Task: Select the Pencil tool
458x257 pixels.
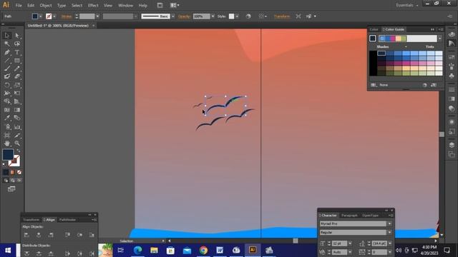Action: [x=17, y=69]
